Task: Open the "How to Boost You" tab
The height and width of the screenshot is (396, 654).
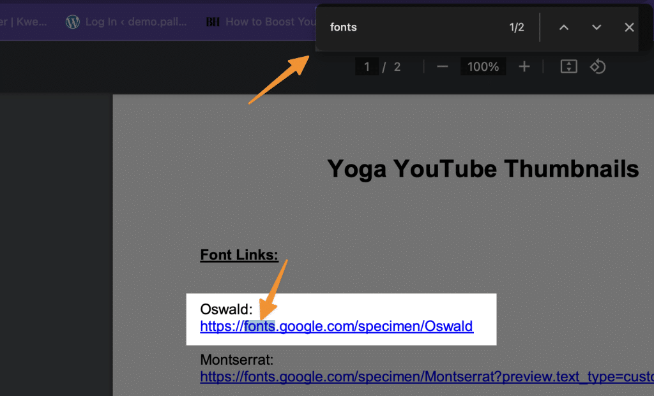Action: pos(268,22)
